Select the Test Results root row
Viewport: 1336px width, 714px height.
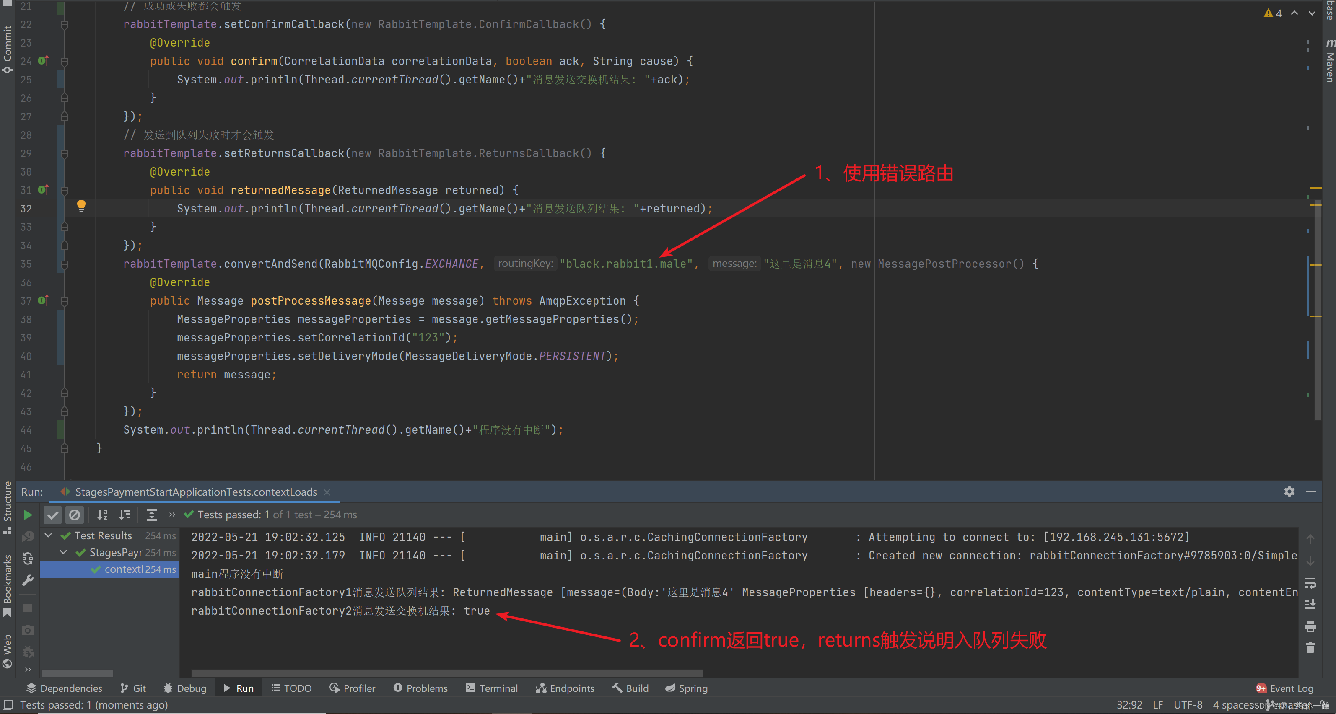[110, 535]
